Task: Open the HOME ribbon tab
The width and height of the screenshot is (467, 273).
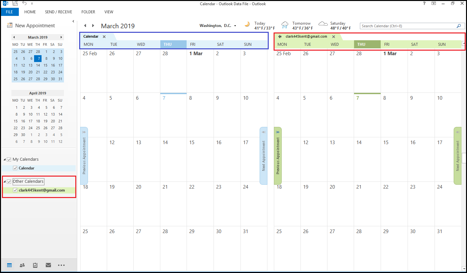Action: tap(30, 12)
